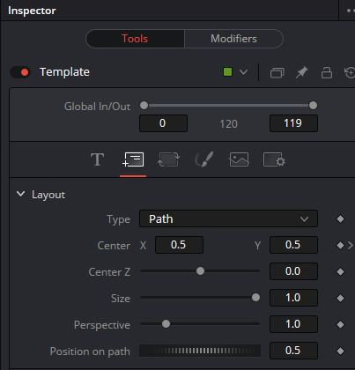Click the green tile color swatch
Screen dimensions: 355x370
coord(227,72)
